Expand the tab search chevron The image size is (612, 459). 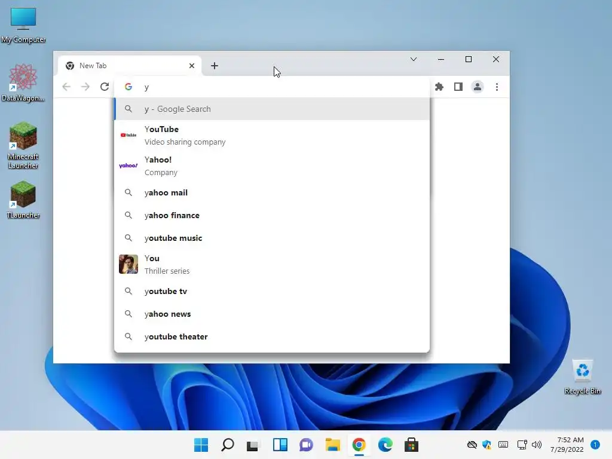click(414, 59)
